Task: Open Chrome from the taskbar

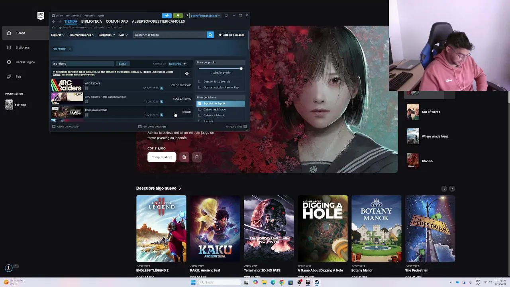Action: [282, 282]
